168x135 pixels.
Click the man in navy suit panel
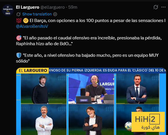(138, 89)
